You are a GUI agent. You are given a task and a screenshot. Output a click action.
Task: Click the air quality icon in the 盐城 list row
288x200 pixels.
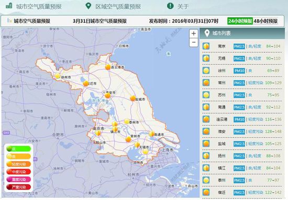206,143
